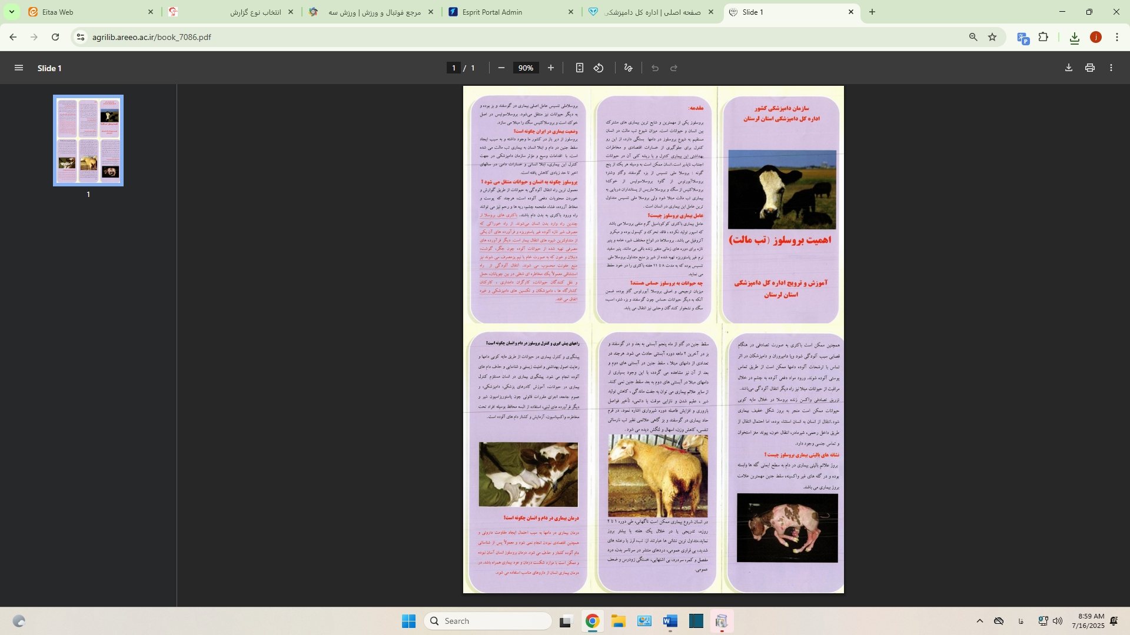The width and height of the screenshot is (1130, 635).
Task: Switch to the Esprit Portal Admin tab
Action: tap(506, 12)
